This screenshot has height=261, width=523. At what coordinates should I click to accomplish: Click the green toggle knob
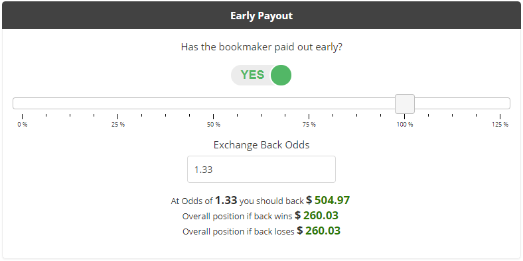281,76
